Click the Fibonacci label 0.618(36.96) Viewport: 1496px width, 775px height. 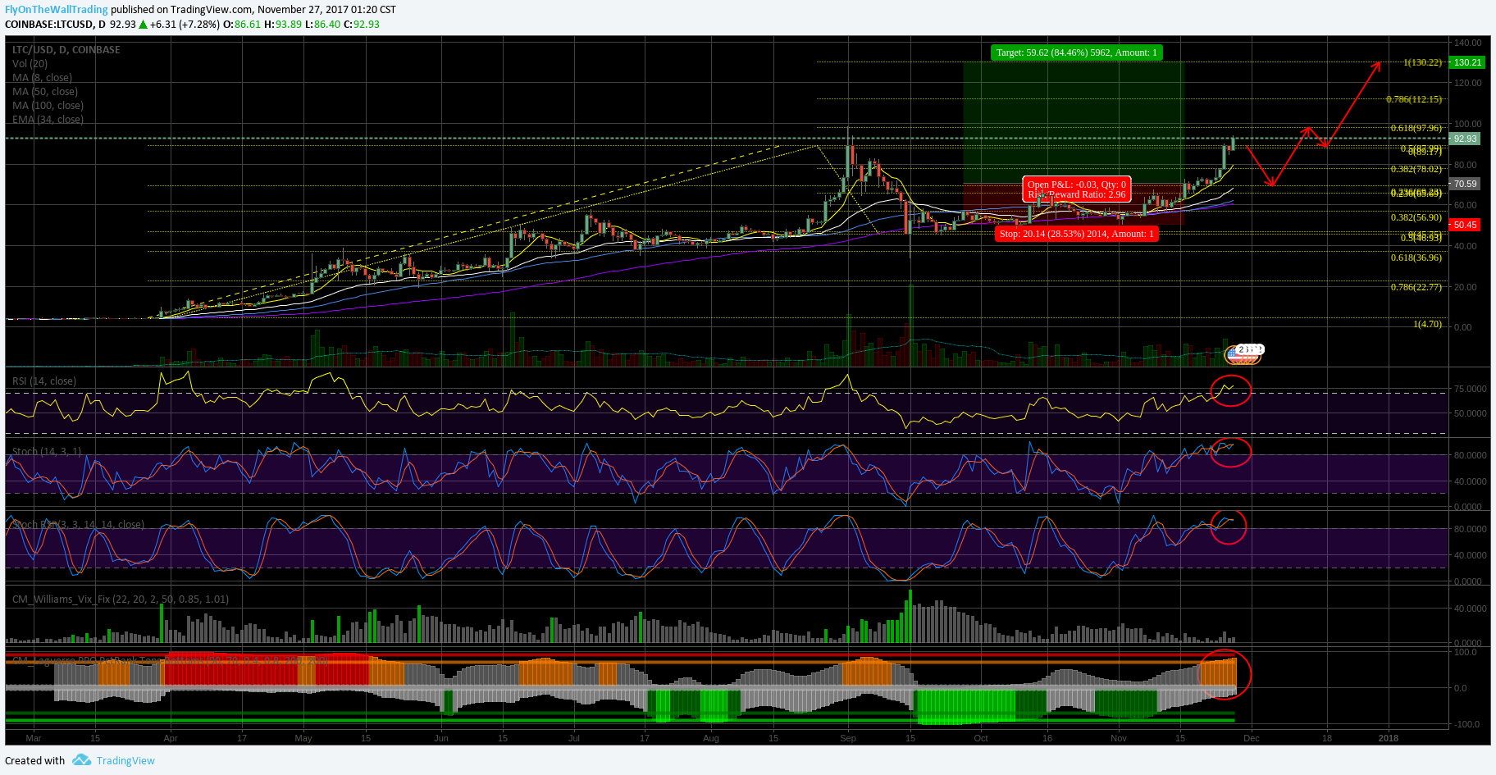coord(1416,258)
